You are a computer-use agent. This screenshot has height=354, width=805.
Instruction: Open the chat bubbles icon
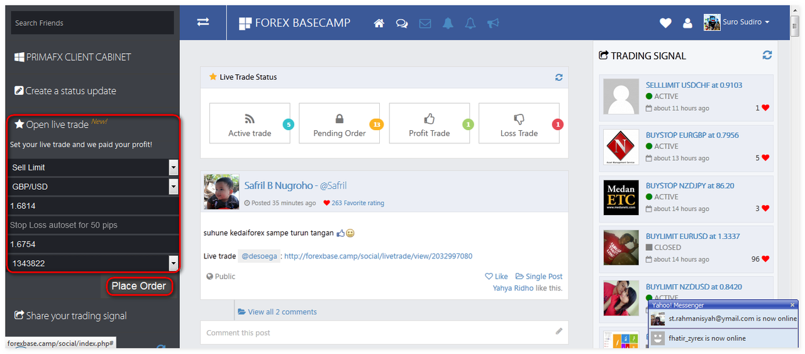[401, 23]
